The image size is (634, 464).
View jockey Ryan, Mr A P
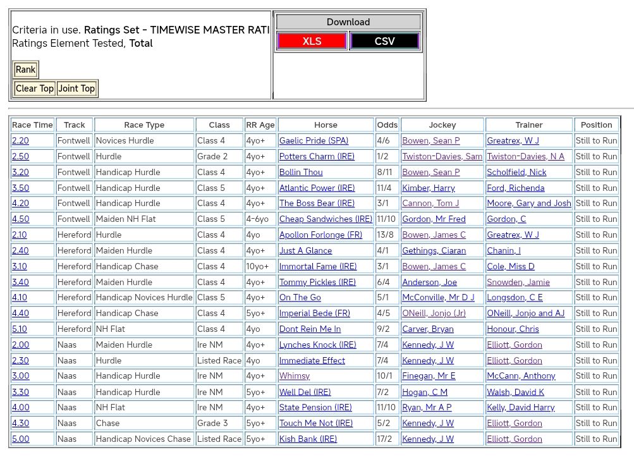coord(427,407)
